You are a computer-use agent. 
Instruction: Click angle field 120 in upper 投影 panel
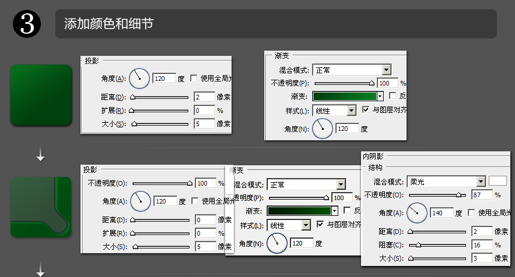(164, 79)
